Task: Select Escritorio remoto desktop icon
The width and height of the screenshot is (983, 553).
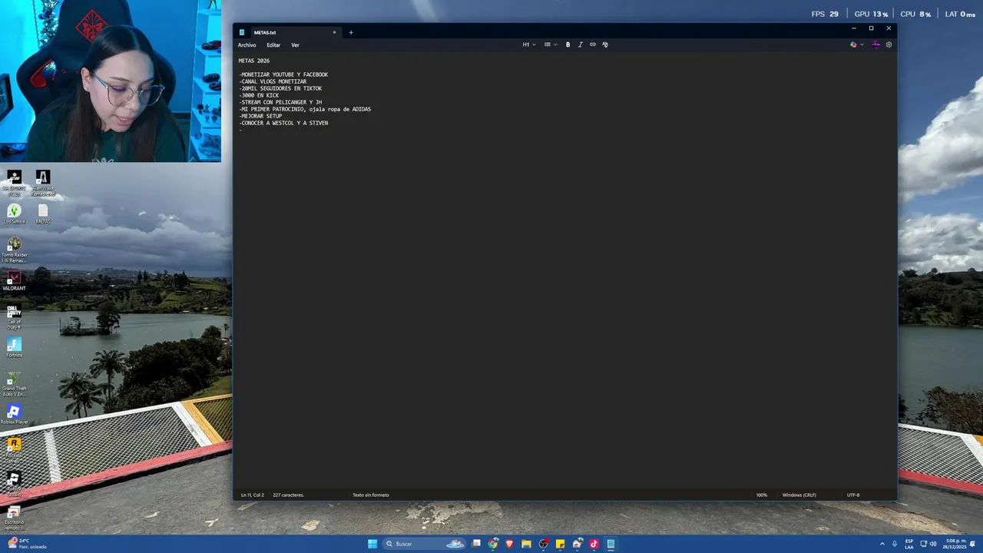Action: (x=14, y=518)
